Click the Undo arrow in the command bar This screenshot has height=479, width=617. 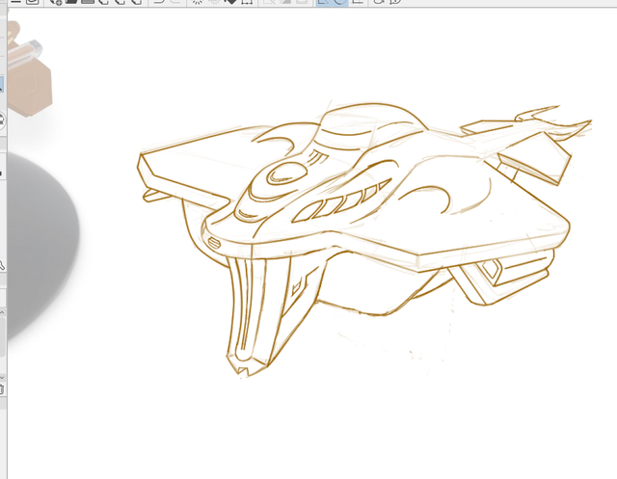coord(159,2)
